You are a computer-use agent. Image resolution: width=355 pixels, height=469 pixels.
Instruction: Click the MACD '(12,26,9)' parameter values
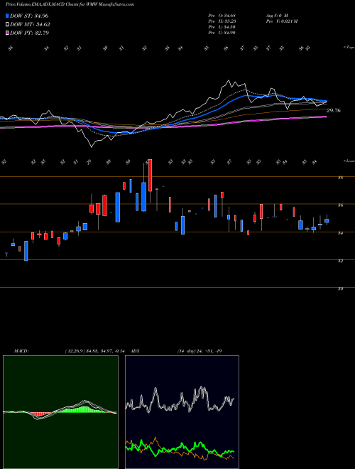coord(97,351)
